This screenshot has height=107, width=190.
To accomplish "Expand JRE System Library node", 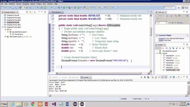I will coord(5,37).
